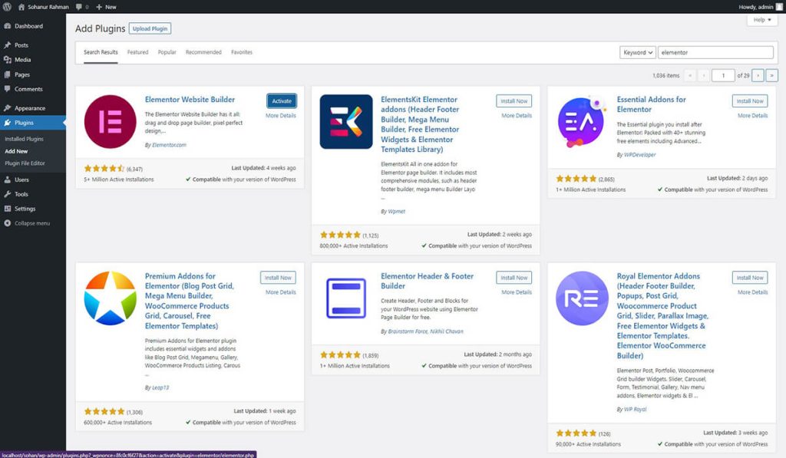This screenshot has height=458, width=786.
Task: Click the plugin search field containing elementor
Action: [x=715, y=53]
